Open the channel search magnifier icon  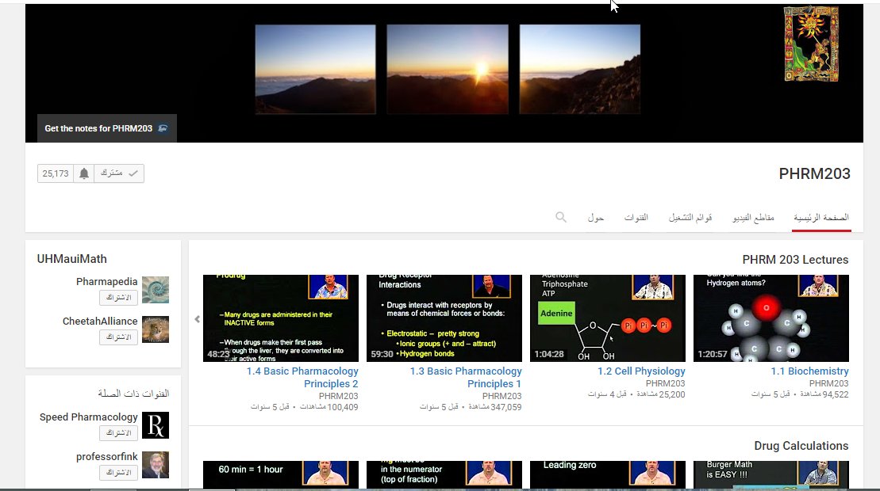(561, 217)
